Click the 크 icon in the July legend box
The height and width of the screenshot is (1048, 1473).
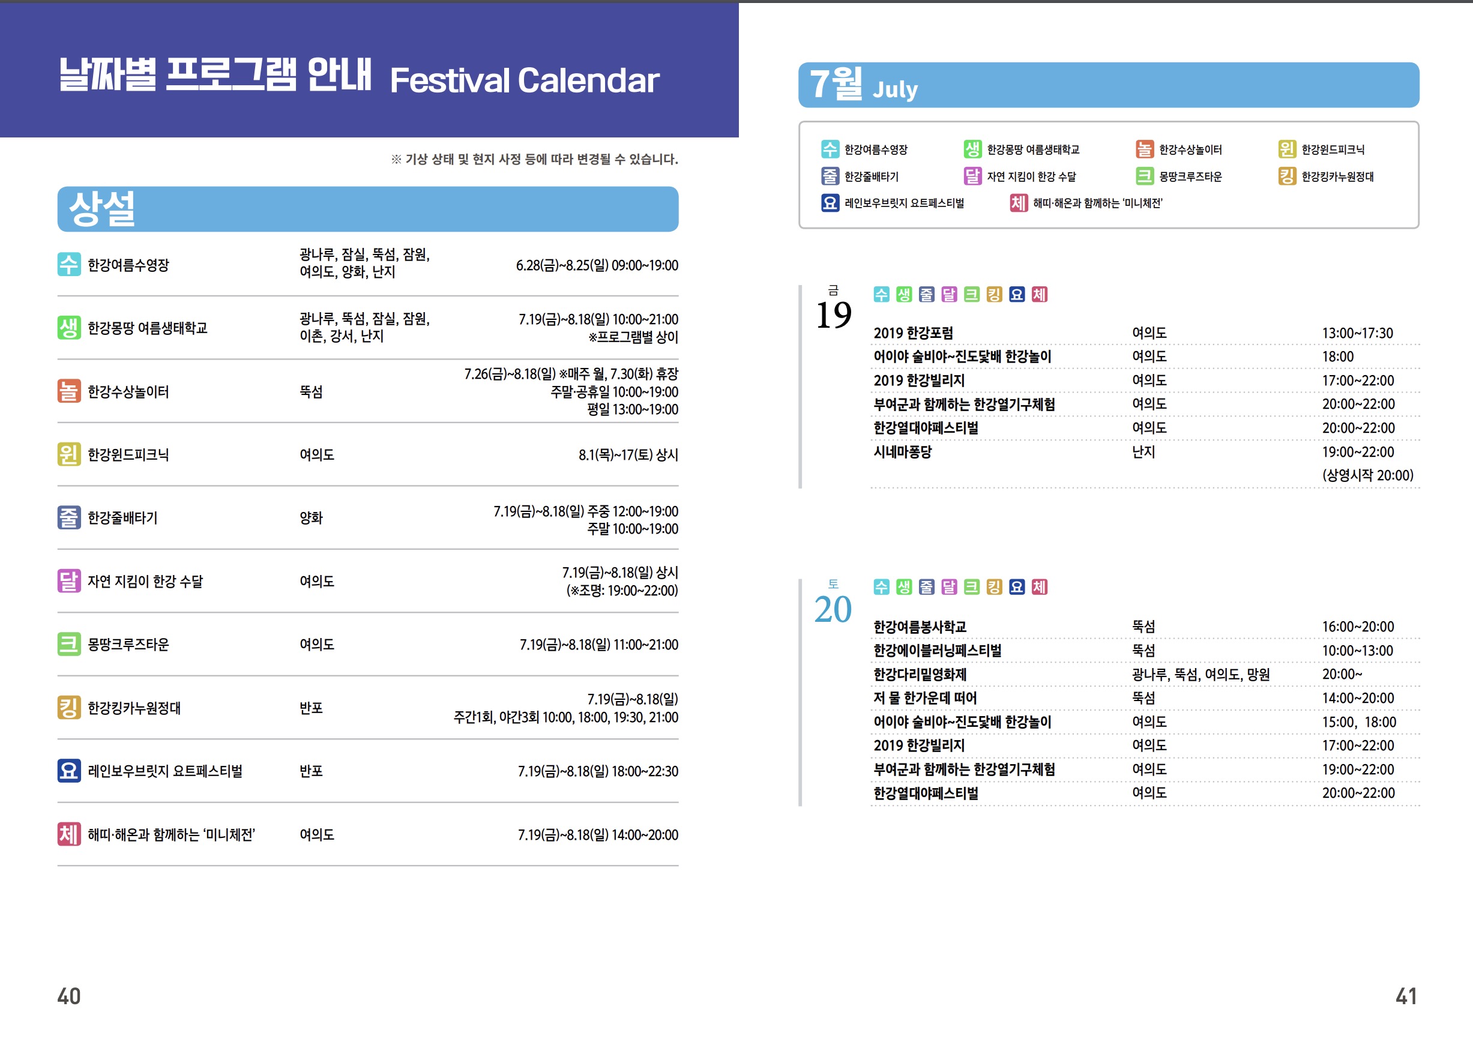[x=1145, y=176]
